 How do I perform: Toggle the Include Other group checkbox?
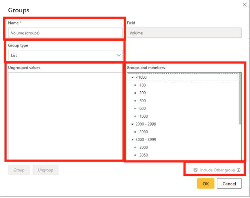pos(195,170)
